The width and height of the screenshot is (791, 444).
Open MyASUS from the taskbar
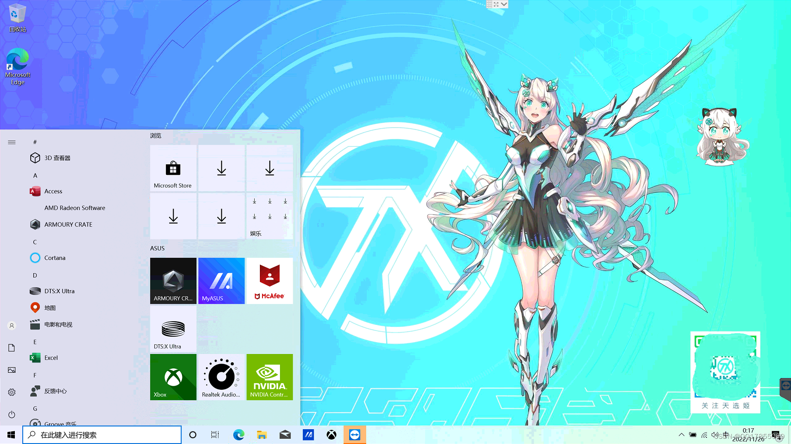(308, 435)
